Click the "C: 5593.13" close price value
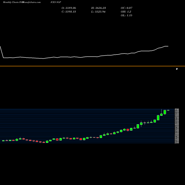185x185 pixels. (x=69, y=12)
